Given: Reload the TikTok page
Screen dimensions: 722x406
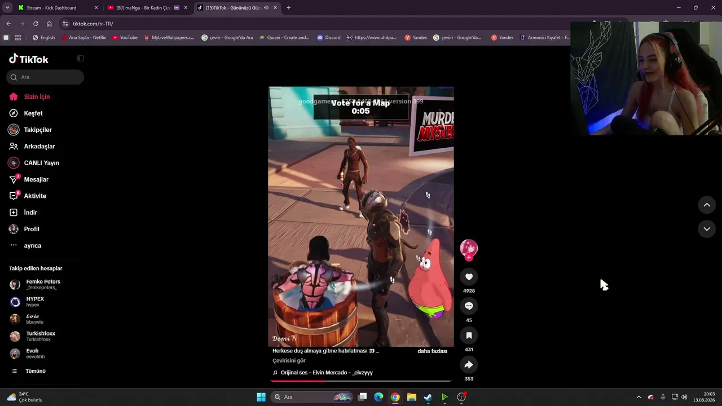Looking at the screenshot, I should tap(36, 24).
